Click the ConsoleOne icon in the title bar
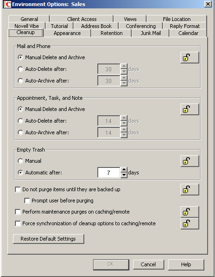Image resolution: width=215 pixels, height=277 pixels. (x=7, y=4)
